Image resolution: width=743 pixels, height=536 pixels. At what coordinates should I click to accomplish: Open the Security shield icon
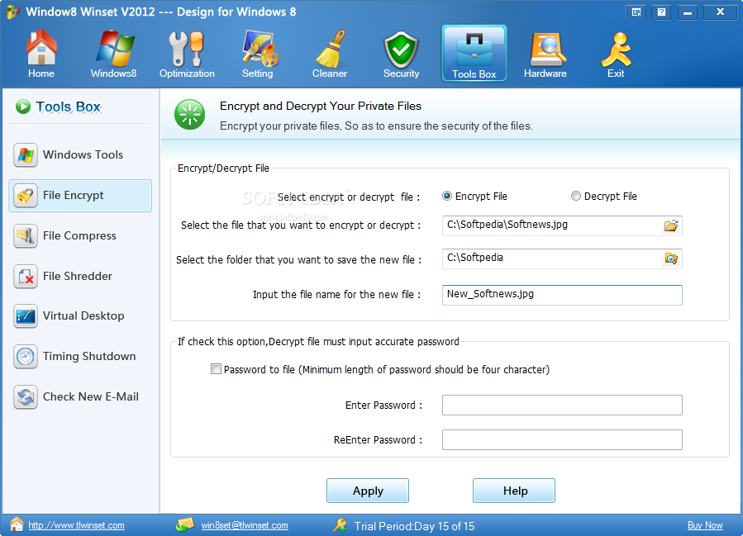click(x=401, y=50)
